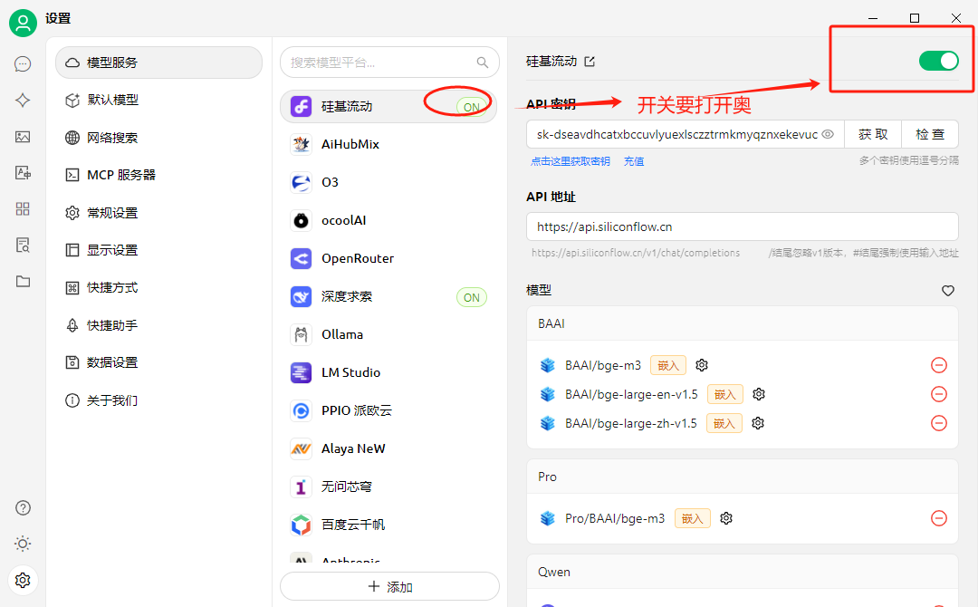The image size is (978, 607).
Task: Toggle the 硅基流动 provider switch
Action: pos(938,61)
